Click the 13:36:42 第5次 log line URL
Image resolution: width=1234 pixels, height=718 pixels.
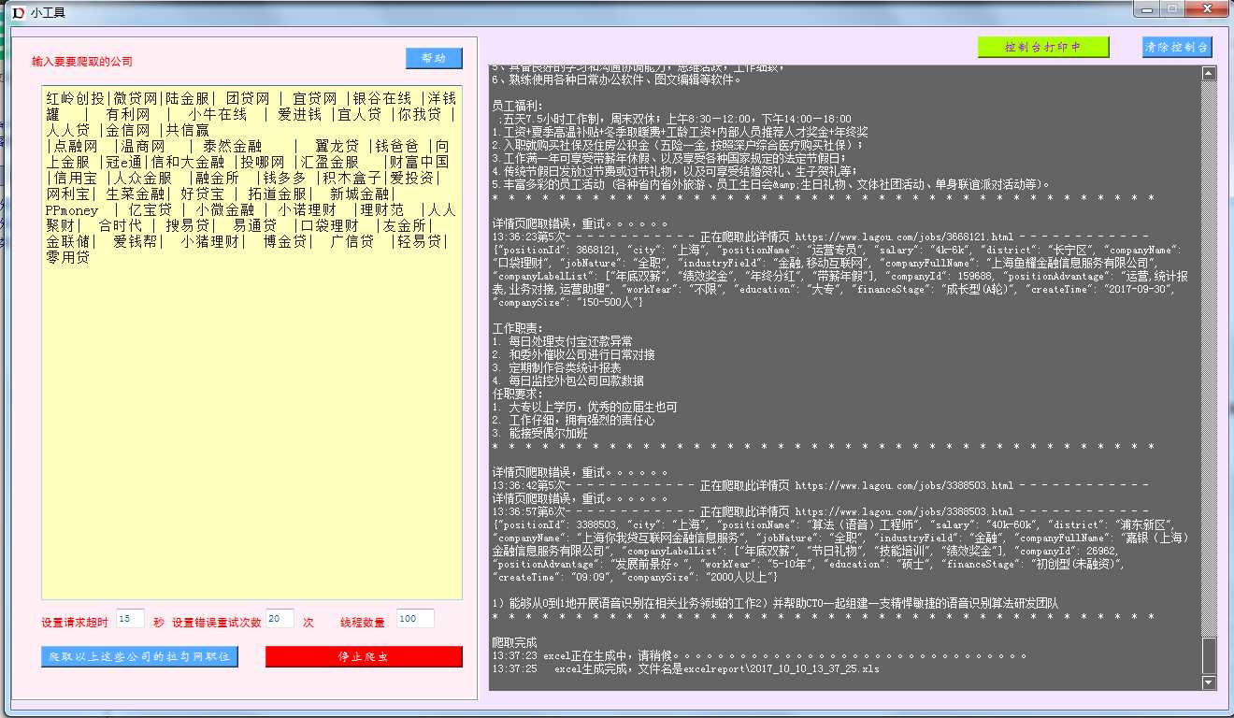point(904,486)
